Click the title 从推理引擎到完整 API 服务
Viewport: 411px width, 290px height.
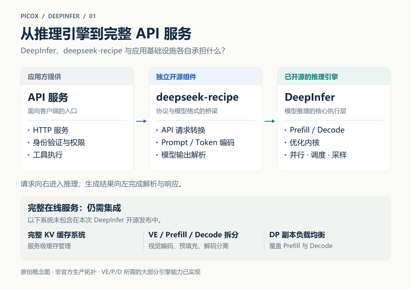(106, 34)
